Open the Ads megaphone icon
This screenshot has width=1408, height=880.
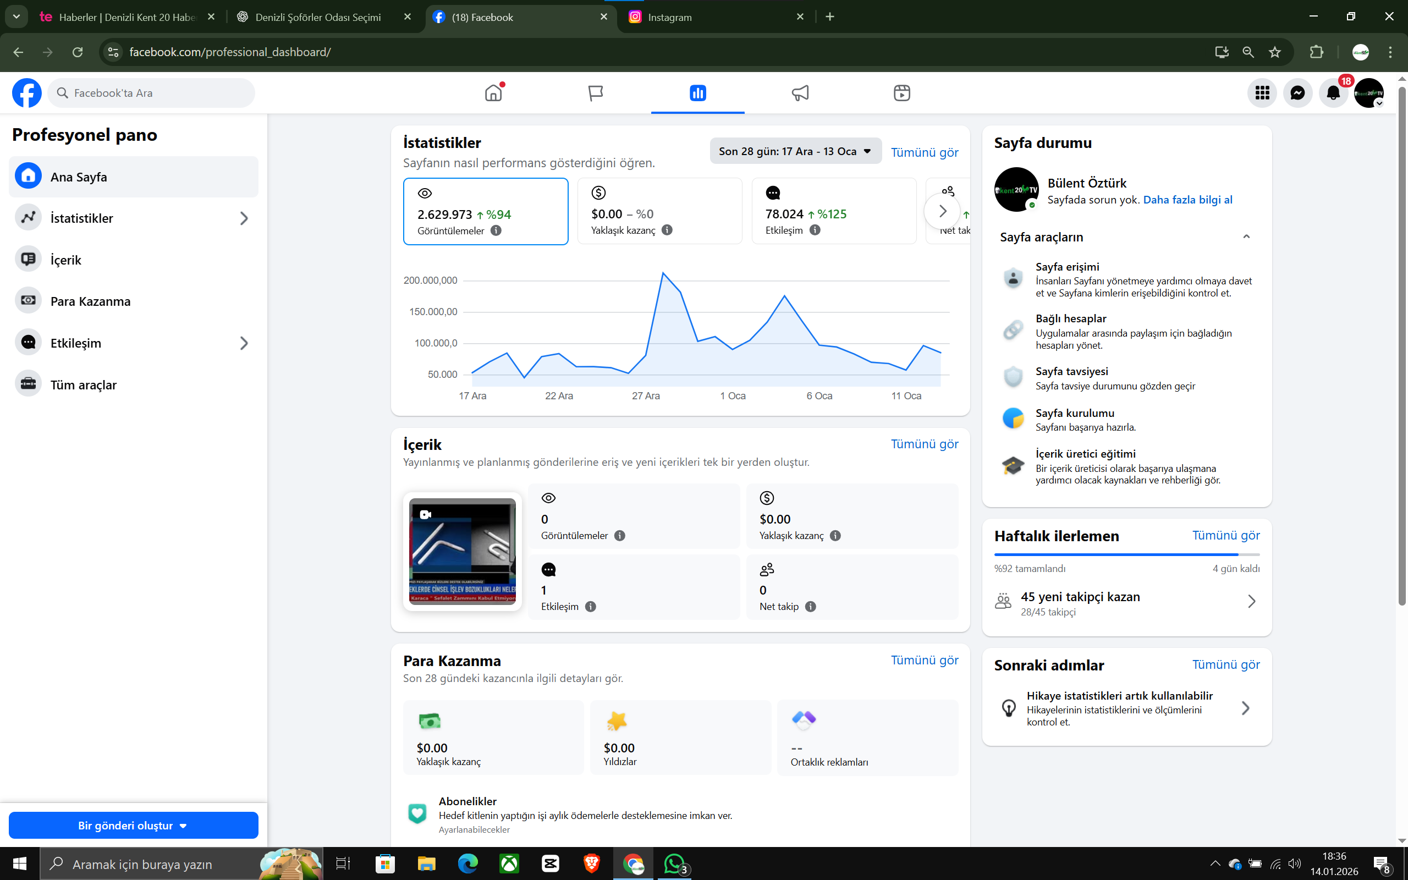tap(800, 93)
